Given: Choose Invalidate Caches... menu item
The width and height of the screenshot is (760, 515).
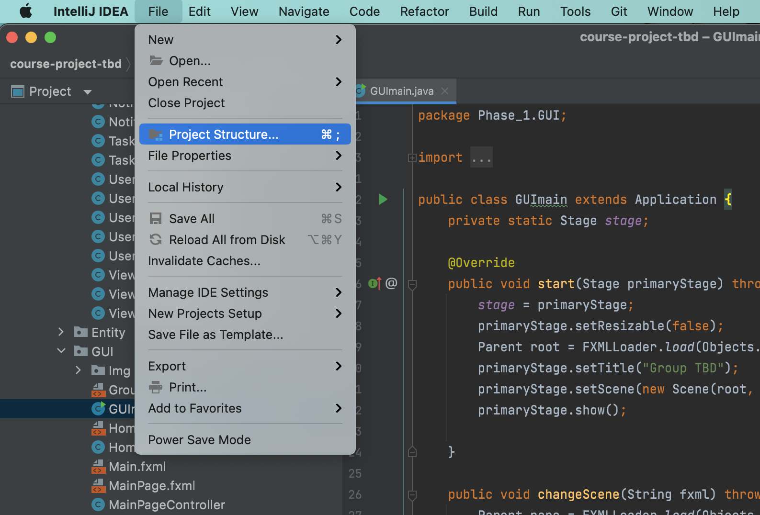Looking at the screenshot, I should pos(245,261).
